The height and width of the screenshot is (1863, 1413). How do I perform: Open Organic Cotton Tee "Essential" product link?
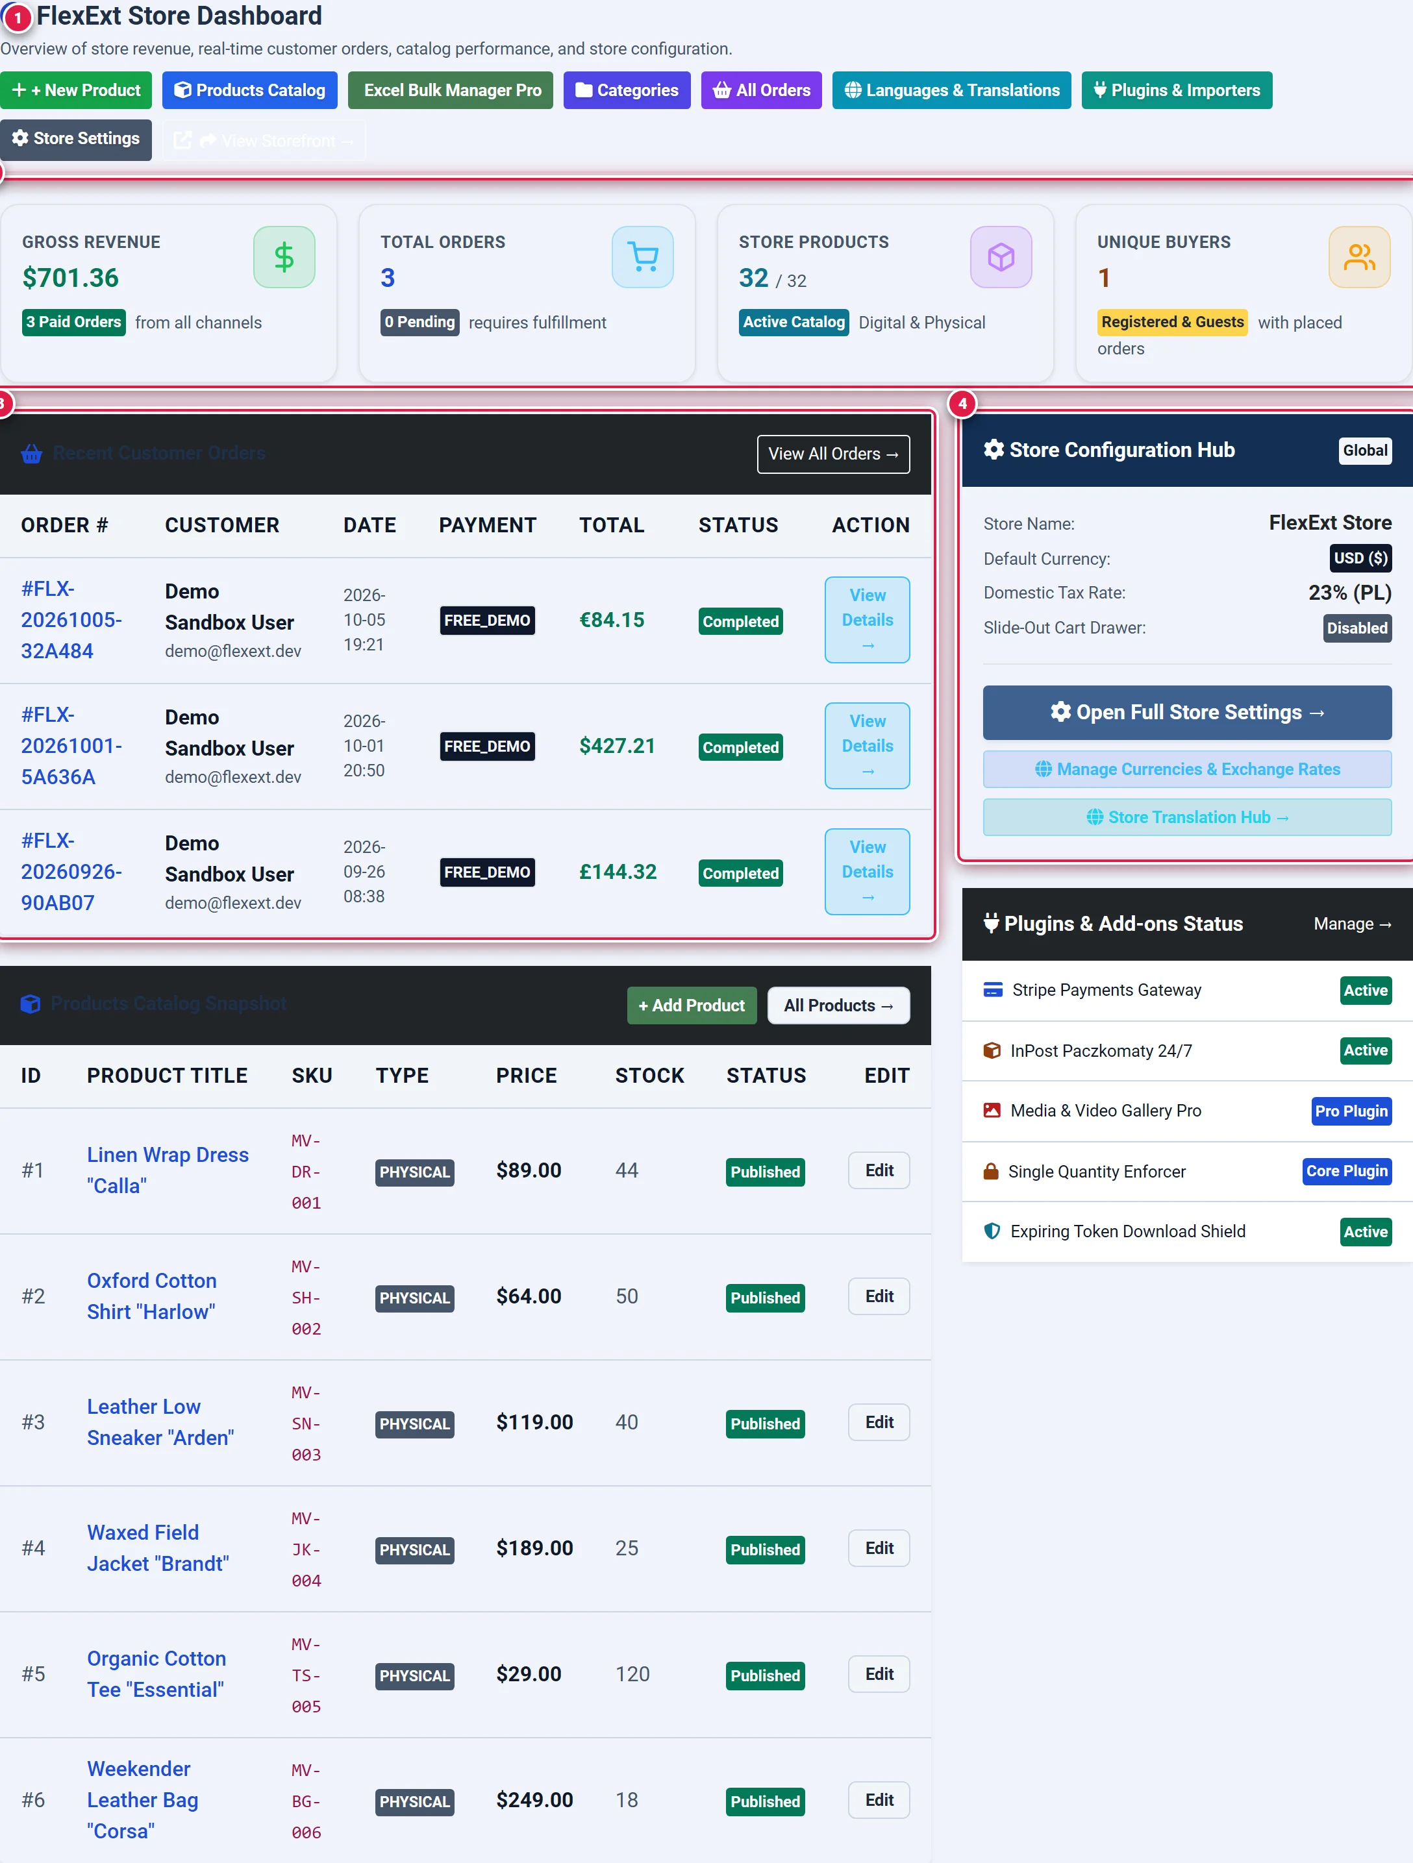click(x=156, y=1674)
